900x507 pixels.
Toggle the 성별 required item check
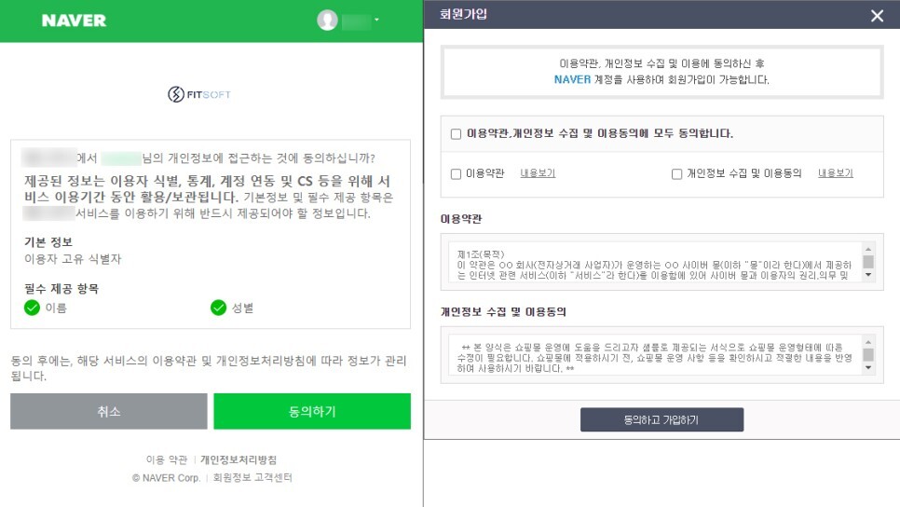(218, 308)
